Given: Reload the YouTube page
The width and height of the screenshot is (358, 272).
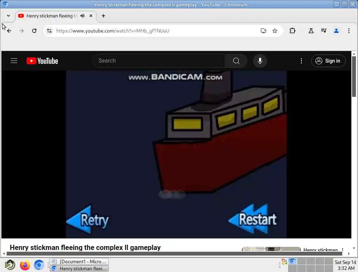Looking at the screenshot, I should (34, 31).
